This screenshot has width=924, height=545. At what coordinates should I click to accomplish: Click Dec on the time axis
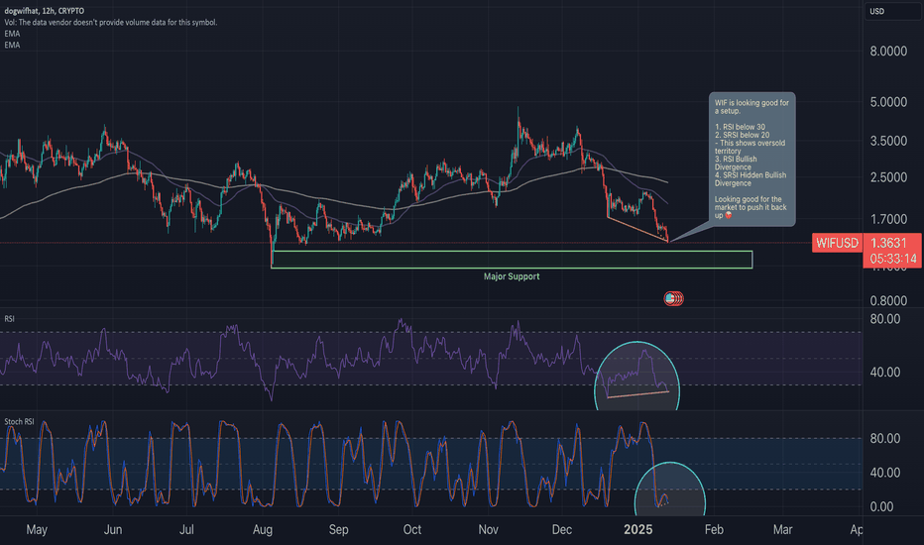tap(561, 530)
